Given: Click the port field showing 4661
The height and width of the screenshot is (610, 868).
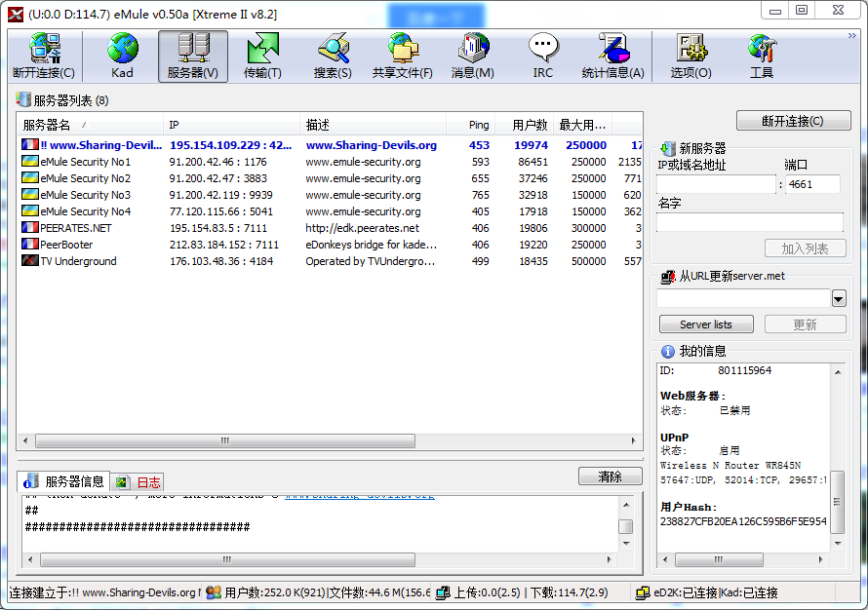Looking at the screenshot, I should pos(812,184).
